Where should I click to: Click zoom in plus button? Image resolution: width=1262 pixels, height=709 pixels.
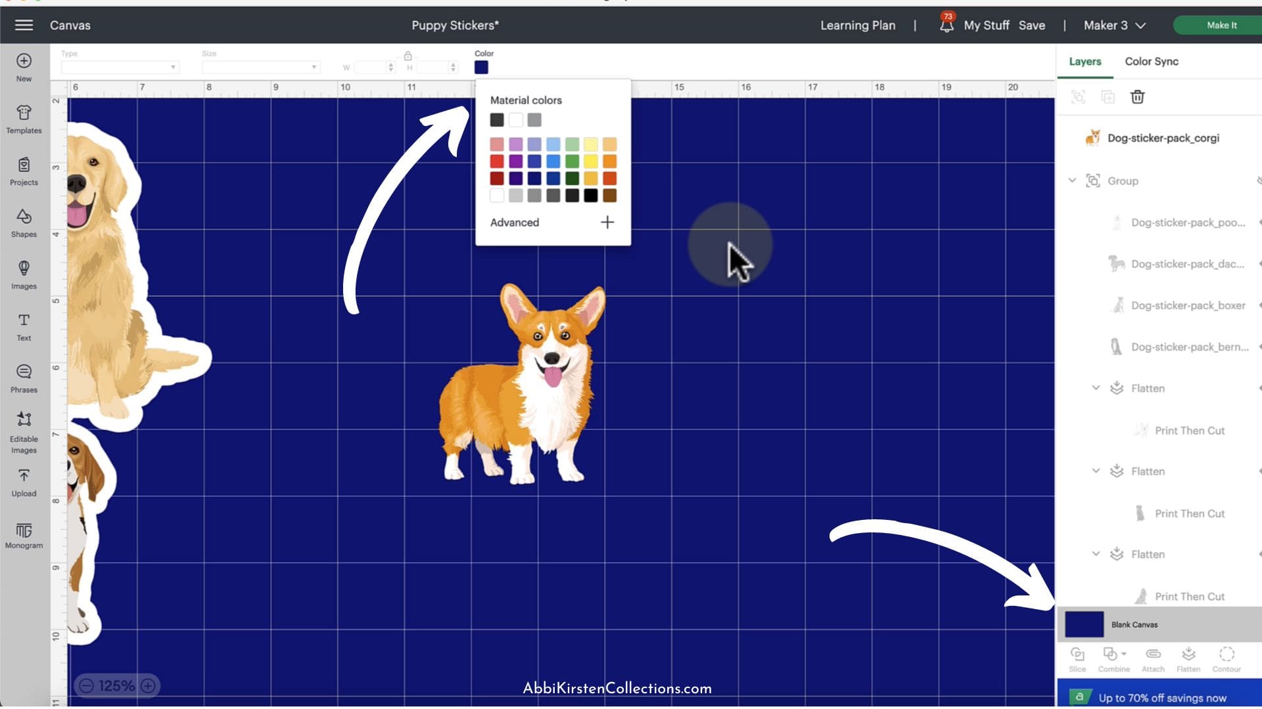pos(149,686)
